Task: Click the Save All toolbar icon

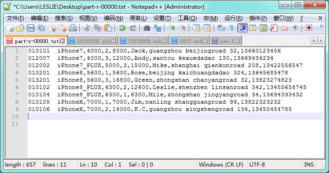Action: tap(41, 28)
